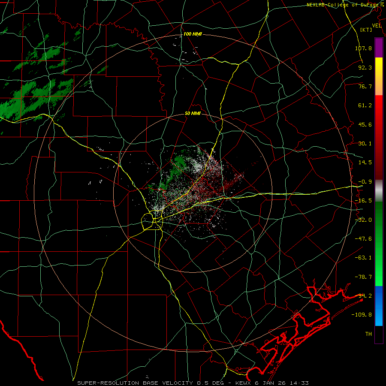
Task: Click the 14.5 velocity scale value
Action: tap(365, 163)
